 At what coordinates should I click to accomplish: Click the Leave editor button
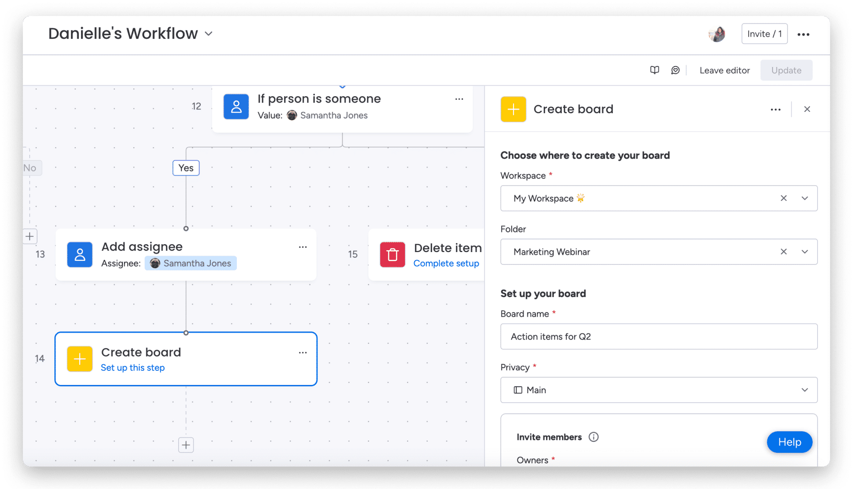725,70
